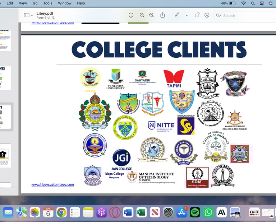
Task: Click the COLLEGE CLIENTS heading
Action: point(159,49)
